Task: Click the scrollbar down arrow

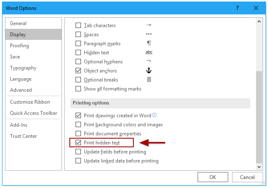Action: pos(259,167)
